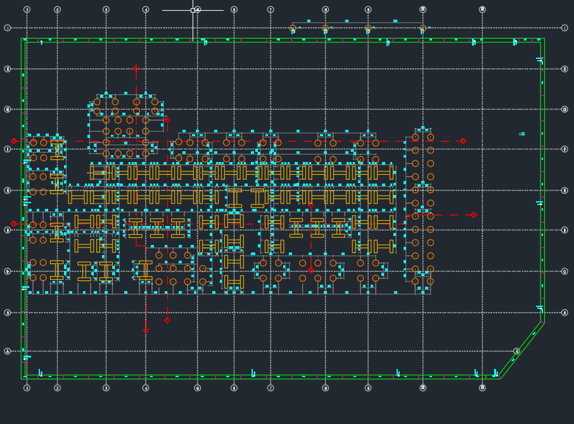Pick rightmost orange circle above the green boundary
This screenshot has height=424, width=574.
423,28
